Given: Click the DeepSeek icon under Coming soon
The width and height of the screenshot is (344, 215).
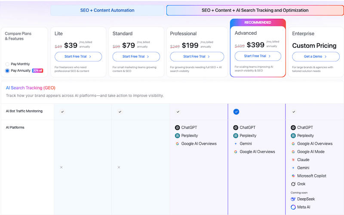Looking at the screenshot, I should [293, 199].
